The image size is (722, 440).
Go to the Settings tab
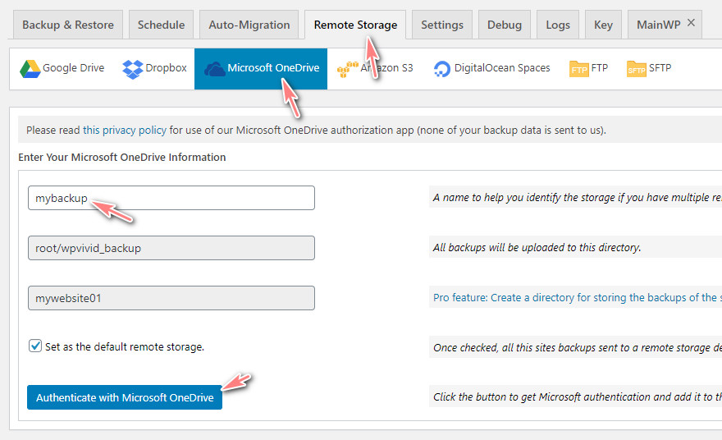pyautogui.click(x=442, y=25)
